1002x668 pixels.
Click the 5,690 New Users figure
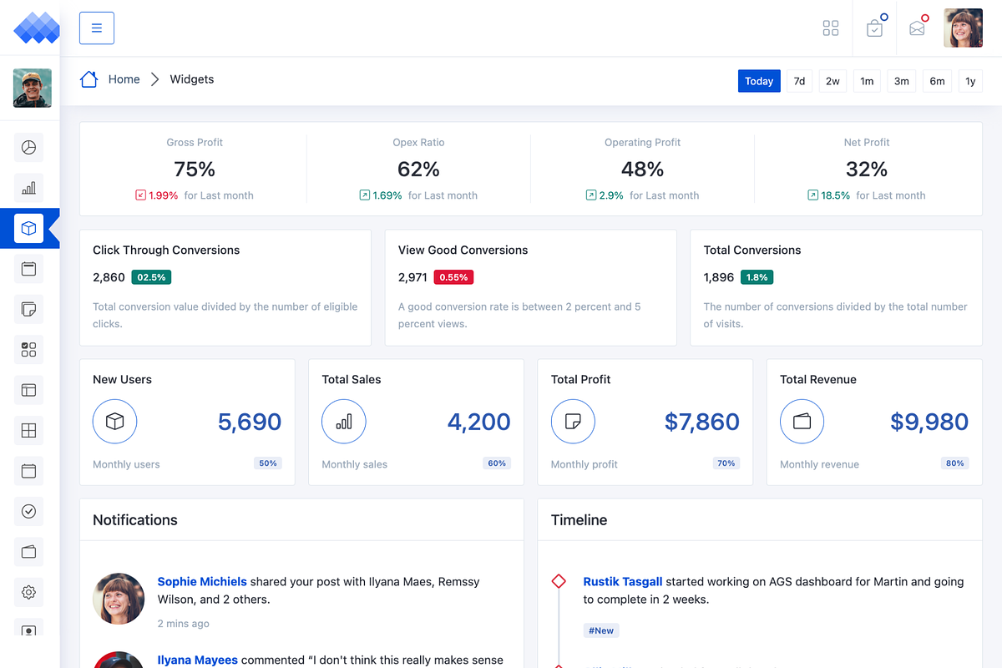point(250,422)
